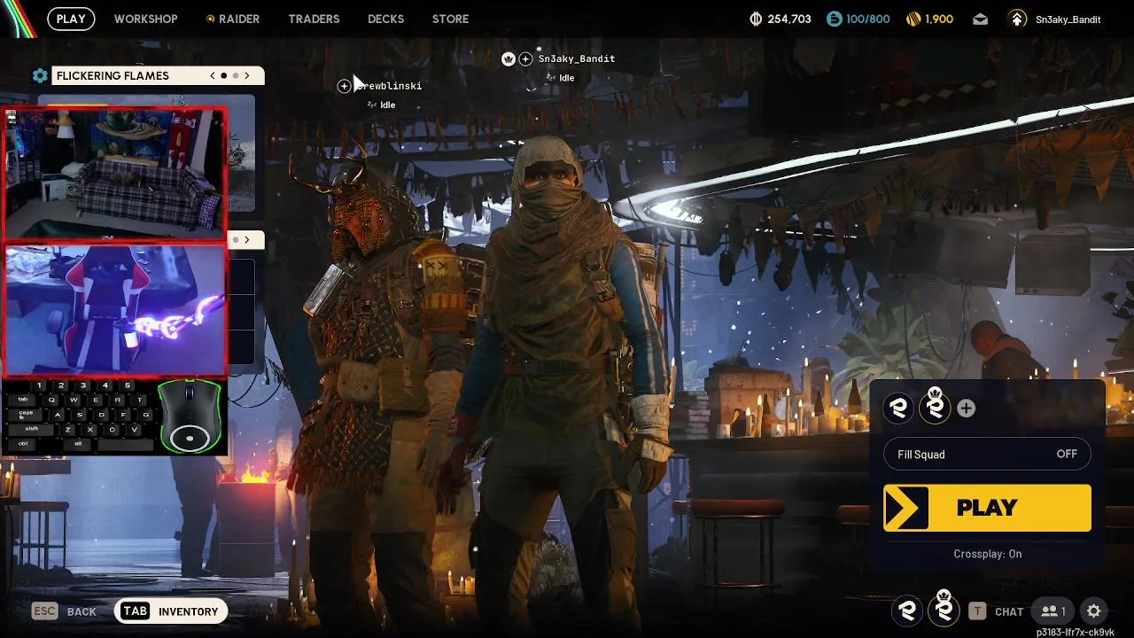Go to next FLICKERING FLAMES page with right chevron
Screen dimensions: 1134x638
tap(247, 75)
